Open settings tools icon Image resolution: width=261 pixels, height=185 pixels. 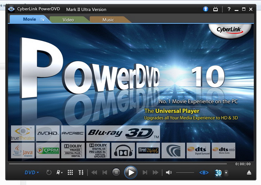[x=81, y=172]
